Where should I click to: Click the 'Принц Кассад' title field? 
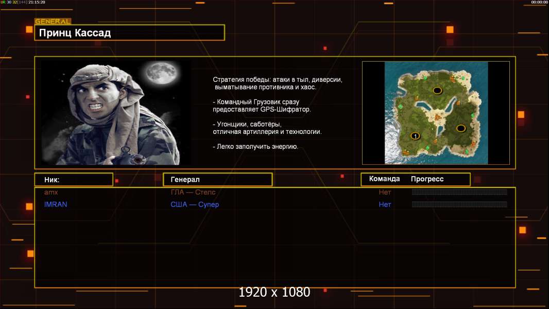(x=130, y=33)
